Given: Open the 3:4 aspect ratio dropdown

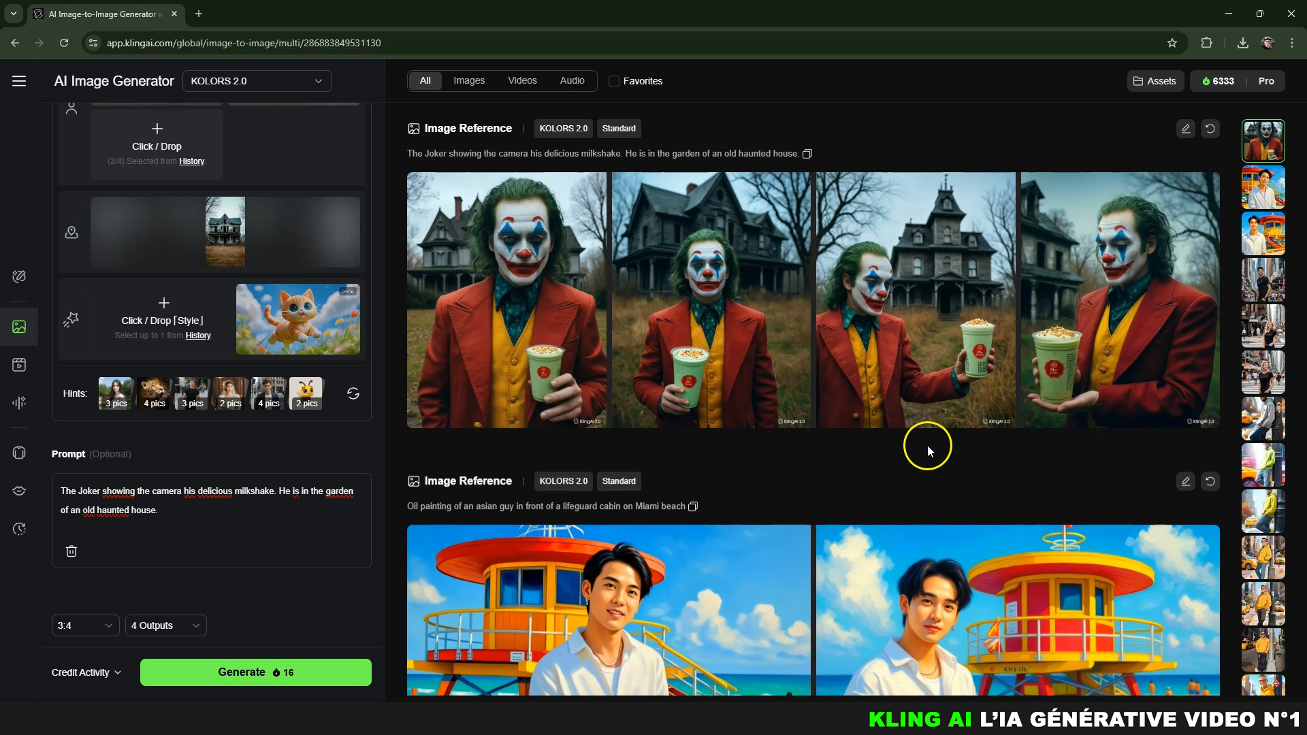Looking at the screenshot, I should click(x=85, y=625).
